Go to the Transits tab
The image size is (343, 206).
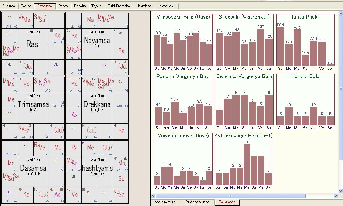[79, 6]
